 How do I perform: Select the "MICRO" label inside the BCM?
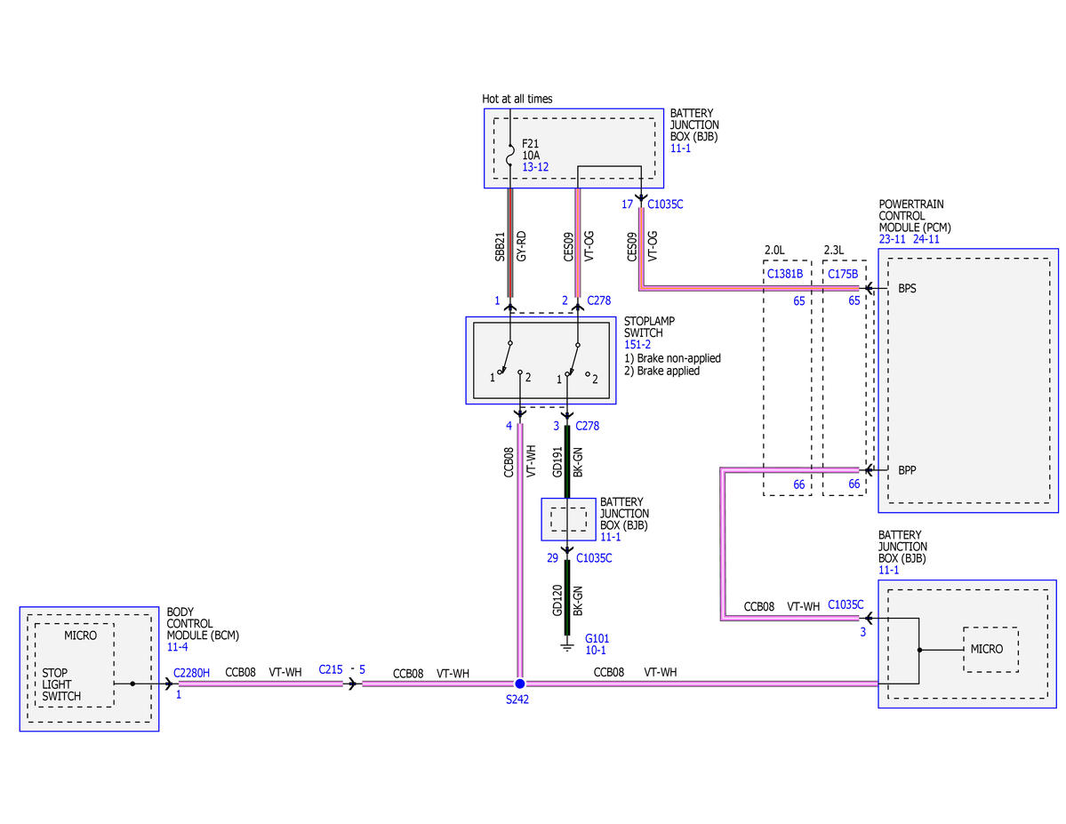pos(80,636)
